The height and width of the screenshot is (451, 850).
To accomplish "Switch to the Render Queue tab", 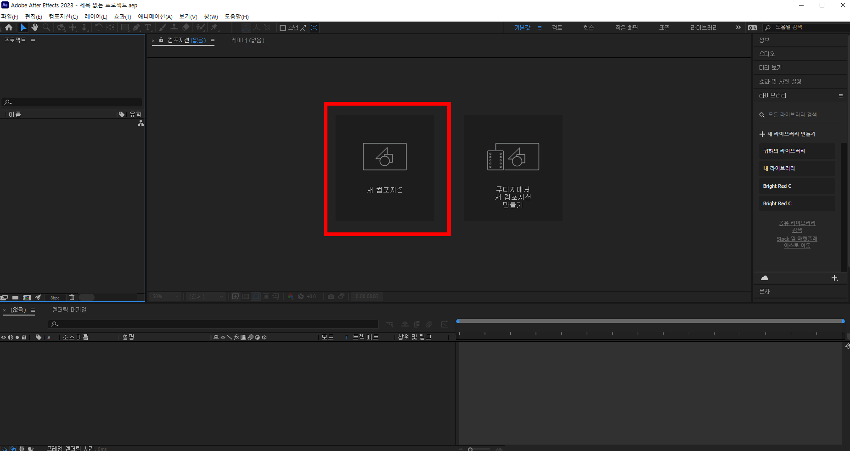I will coord(69,310).
